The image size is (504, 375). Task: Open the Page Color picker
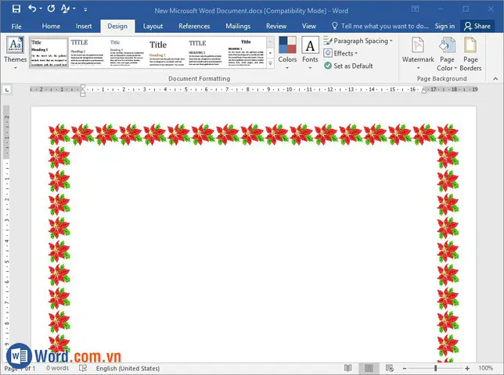point(447,54)
